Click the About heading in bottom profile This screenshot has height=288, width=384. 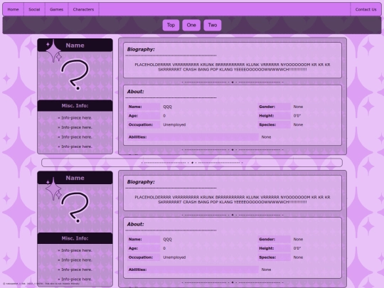pos(135,224)
